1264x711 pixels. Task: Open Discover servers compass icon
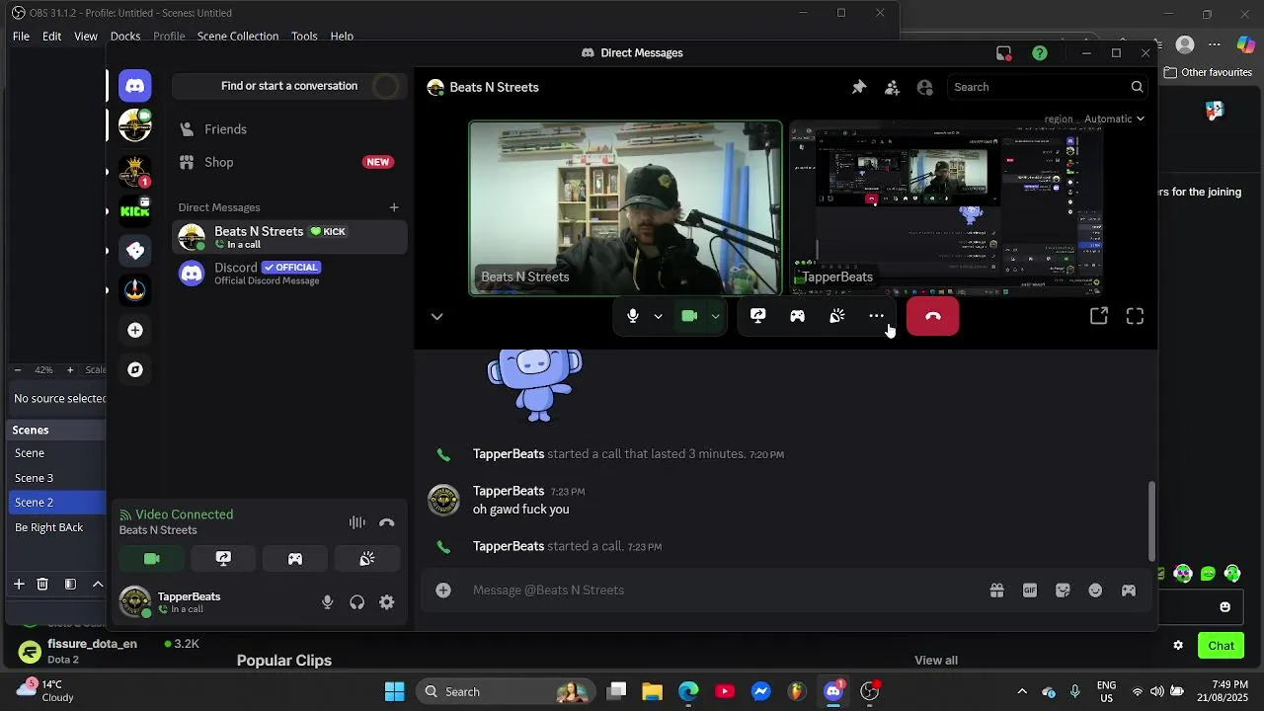click(x=135, y=369)
